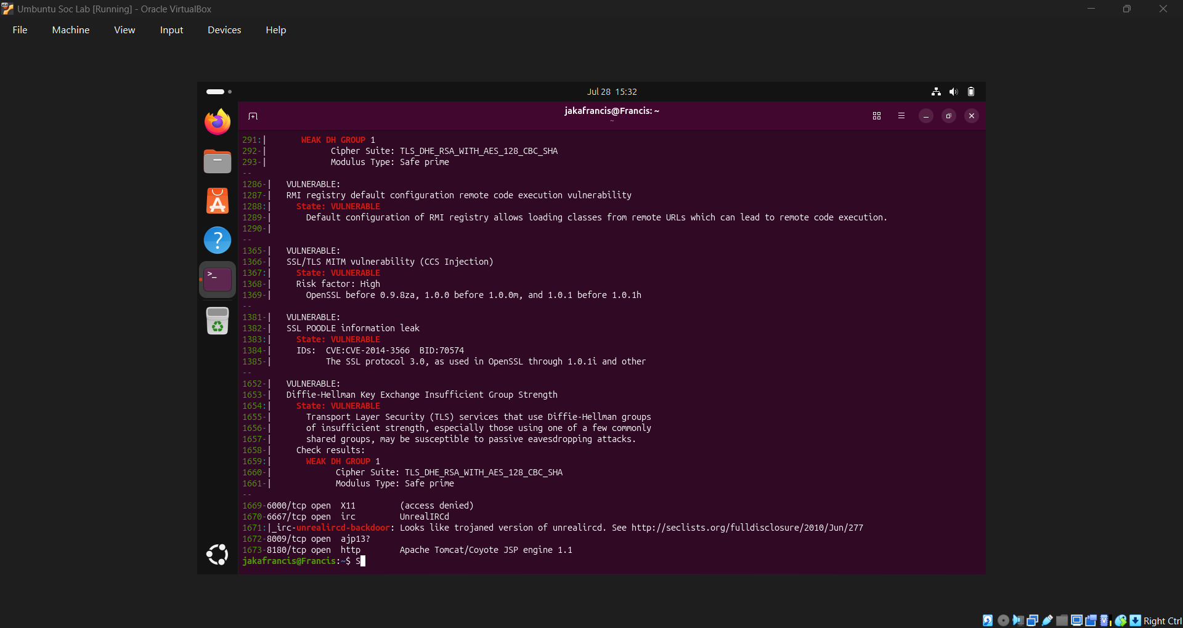Click WEAK DH GROUP on line 1659
The width and height of the screenshot is (1183, 628).
pos(338,461)
